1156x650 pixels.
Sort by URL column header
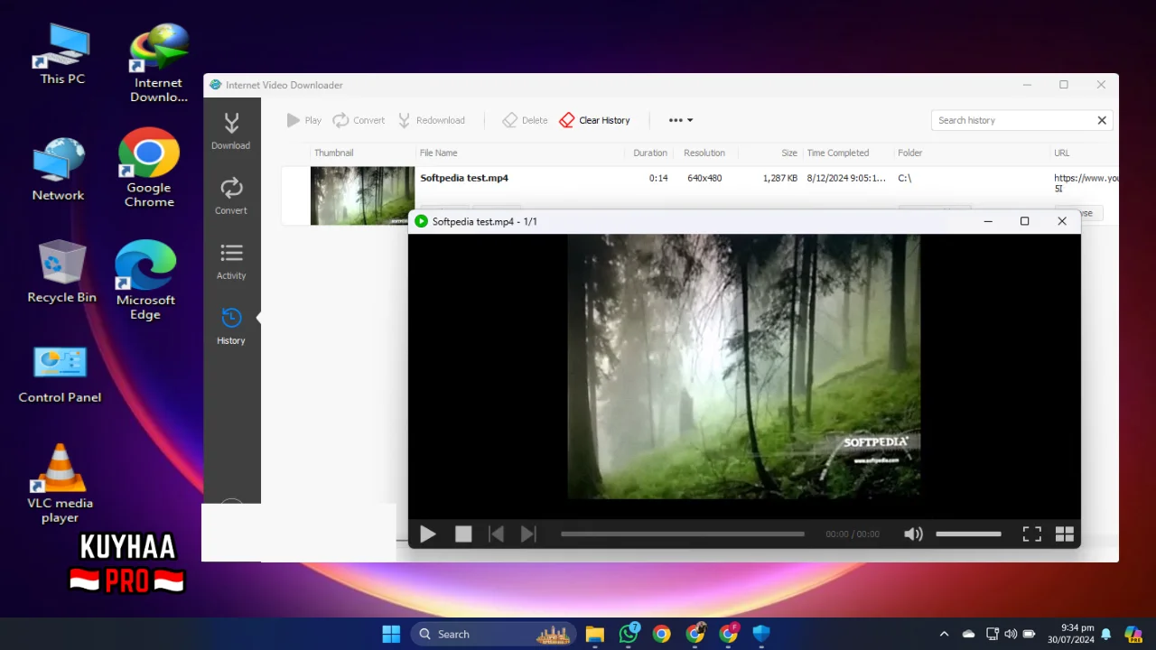(1061, 153)
